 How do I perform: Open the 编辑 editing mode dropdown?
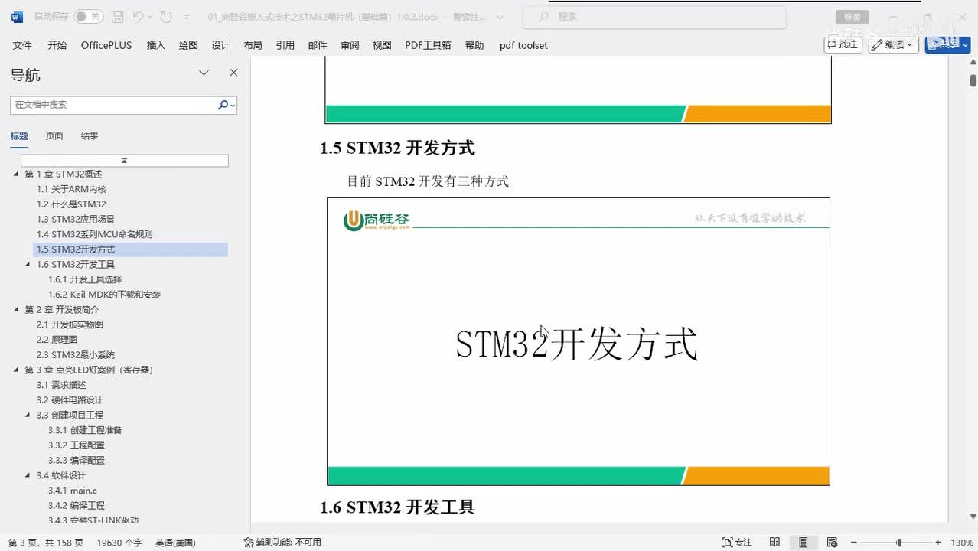tap(893, 44)
